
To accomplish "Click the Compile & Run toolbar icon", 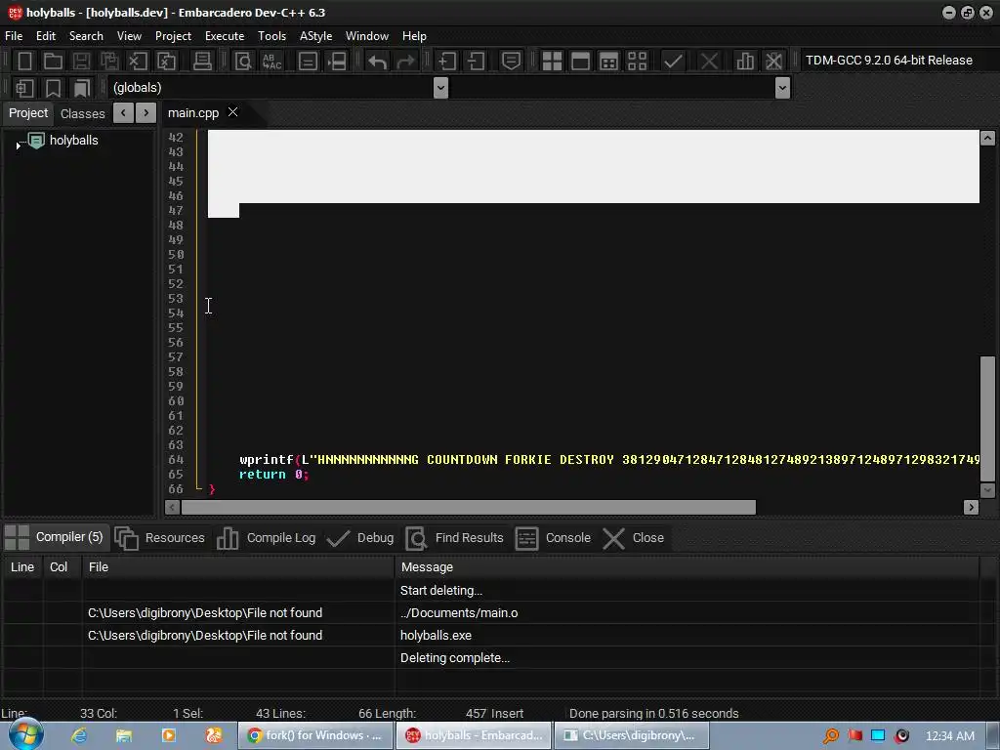I will [x=608, y=62].
